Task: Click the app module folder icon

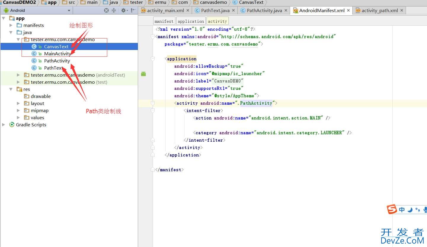Action: (x=12, y=18)
